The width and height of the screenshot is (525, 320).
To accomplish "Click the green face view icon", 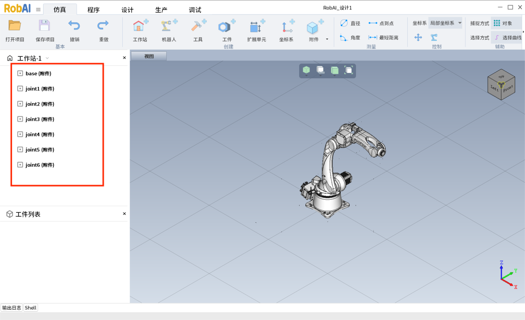I will point(334,70).
